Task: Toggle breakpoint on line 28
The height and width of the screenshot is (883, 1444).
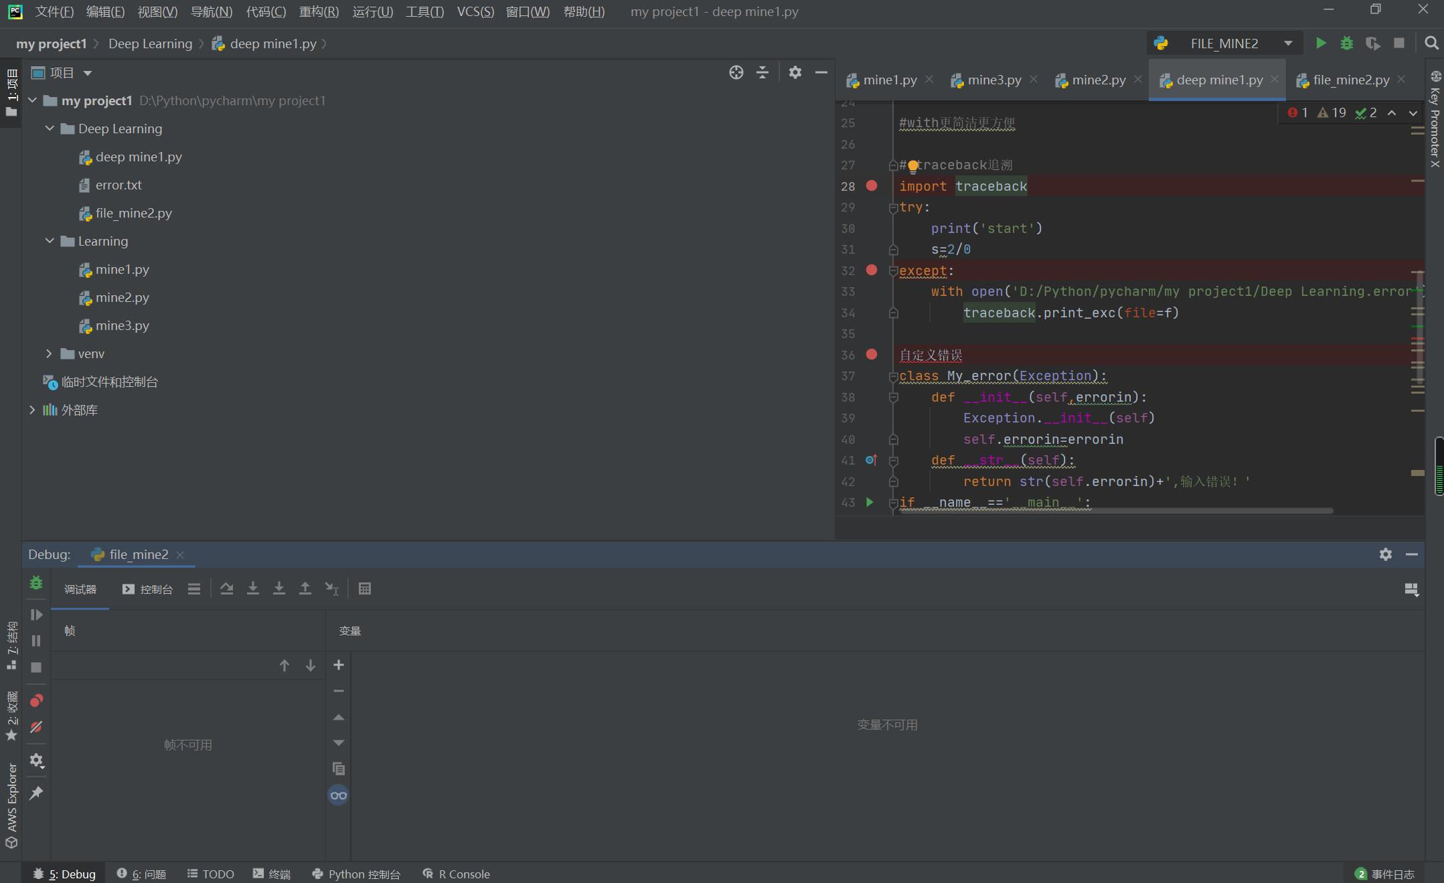Action: pos(872,185)
